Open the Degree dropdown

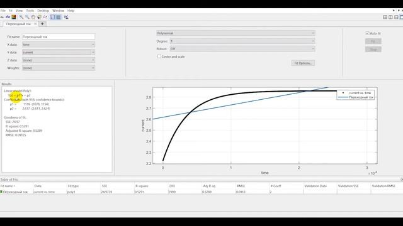[x=242, y=41]
